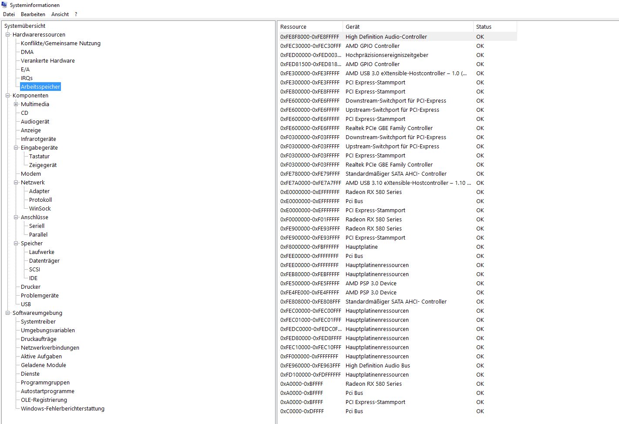Screen dimensions: 619x424
Task: Select Aktive Aufgaben tree item
Action: [41, 356]
